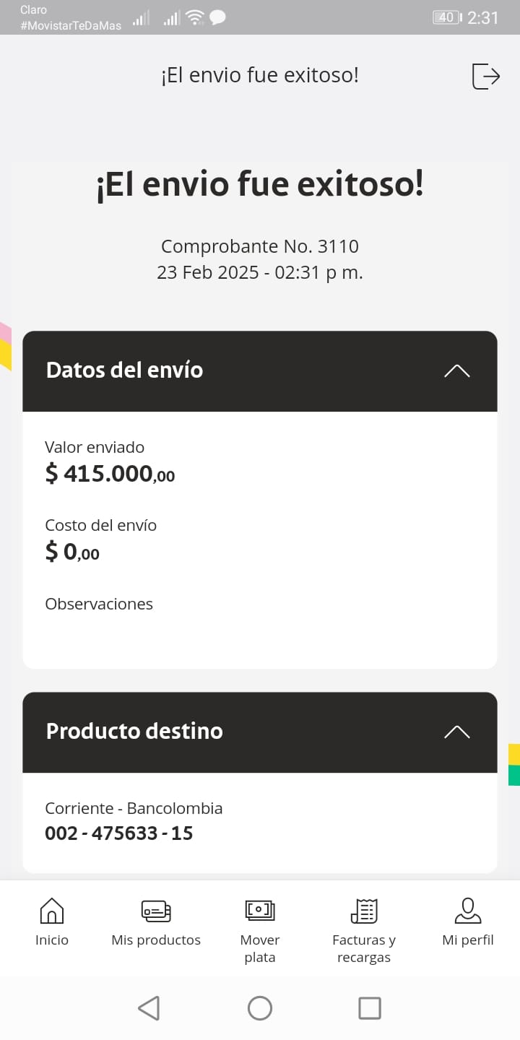
Task: Select the Facturas y recargas tab label
Action: coord(364,949)
